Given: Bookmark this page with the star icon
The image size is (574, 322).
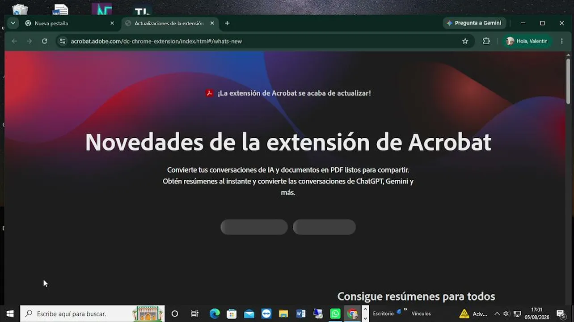Looking at the screenshot, I should [x=465, y=41].
